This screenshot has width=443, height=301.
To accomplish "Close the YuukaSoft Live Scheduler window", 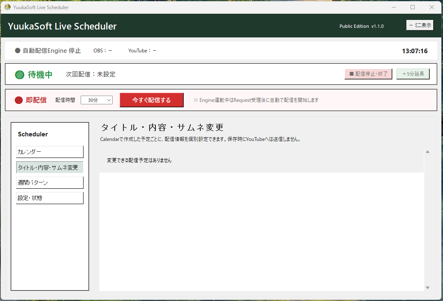I will point(432,7).
